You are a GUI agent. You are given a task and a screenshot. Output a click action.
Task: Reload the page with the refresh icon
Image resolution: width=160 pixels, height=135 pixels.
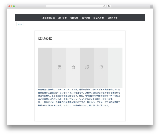coord(104,6)
